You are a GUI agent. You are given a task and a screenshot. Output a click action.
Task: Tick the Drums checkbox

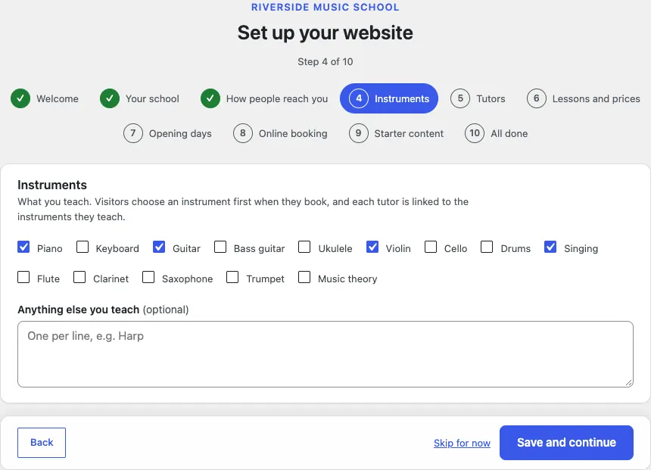pos(487,247)
